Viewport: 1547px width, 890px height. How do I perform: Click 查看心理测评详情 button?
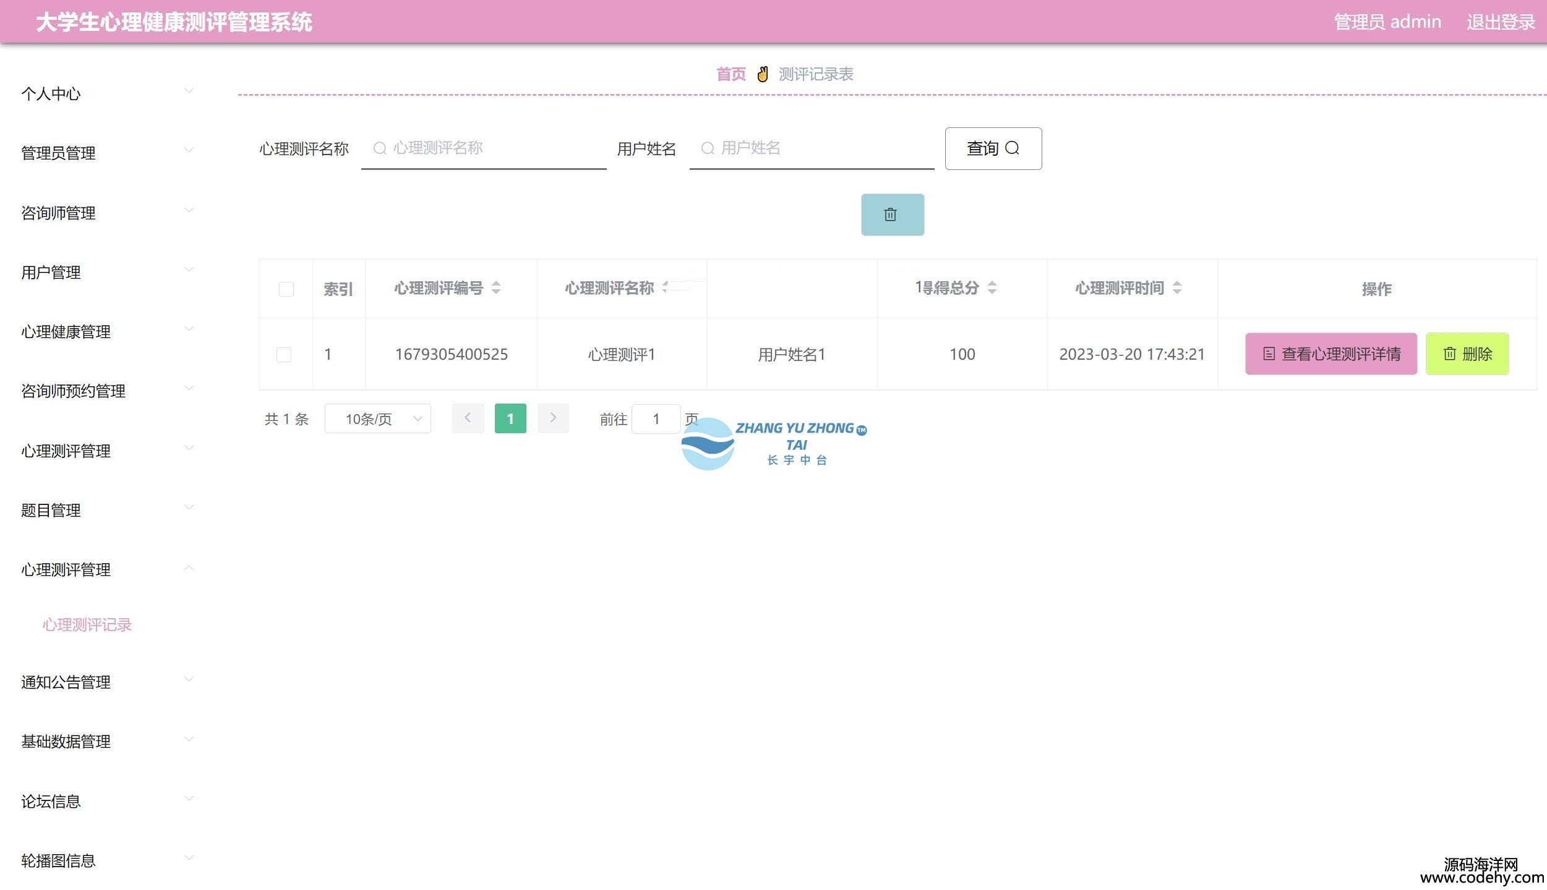click(1331, 354)
